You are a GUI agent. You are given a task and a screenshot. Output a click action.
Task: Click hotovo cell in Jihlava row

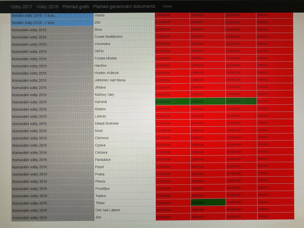(275, 87)
